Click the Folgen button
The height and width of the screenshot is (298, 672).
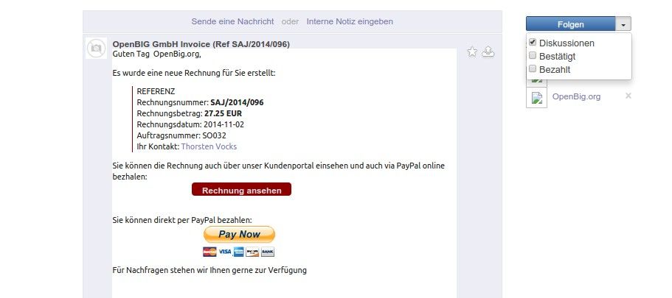pyautogui.click(x=571, y=24)
